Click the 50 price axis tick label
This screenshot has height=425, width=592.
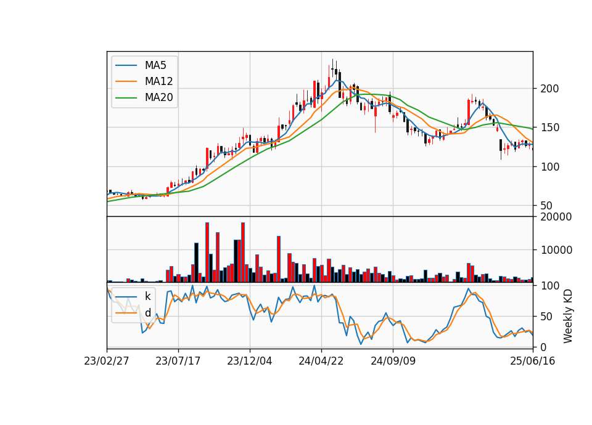[547, 206]
